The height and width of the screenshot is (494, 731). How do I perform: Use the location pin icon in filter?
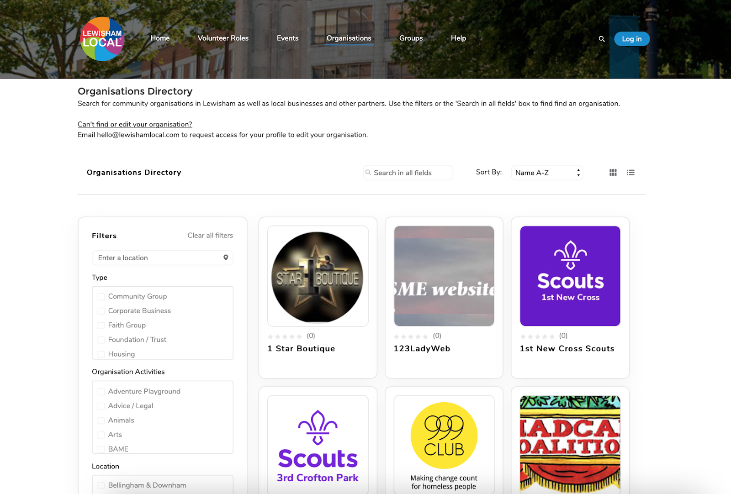coord(226,258)
